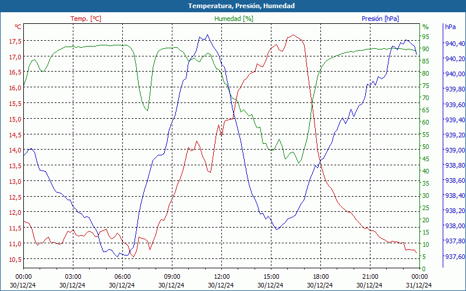This screenshot has width=466, height=291.
Task: Click 940,20 on the pressure axis
Action: coord(455,59)
